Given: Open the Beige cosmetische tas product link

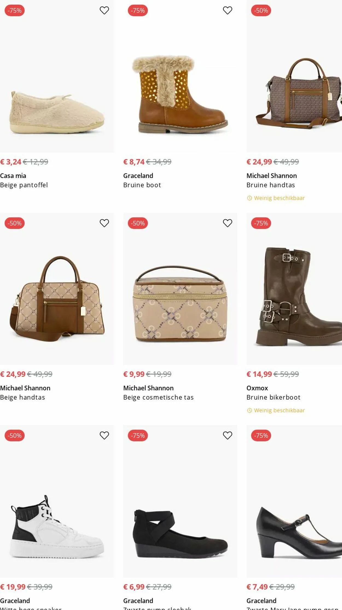Looking at the screenshot, I should click(x=158, y=397).
